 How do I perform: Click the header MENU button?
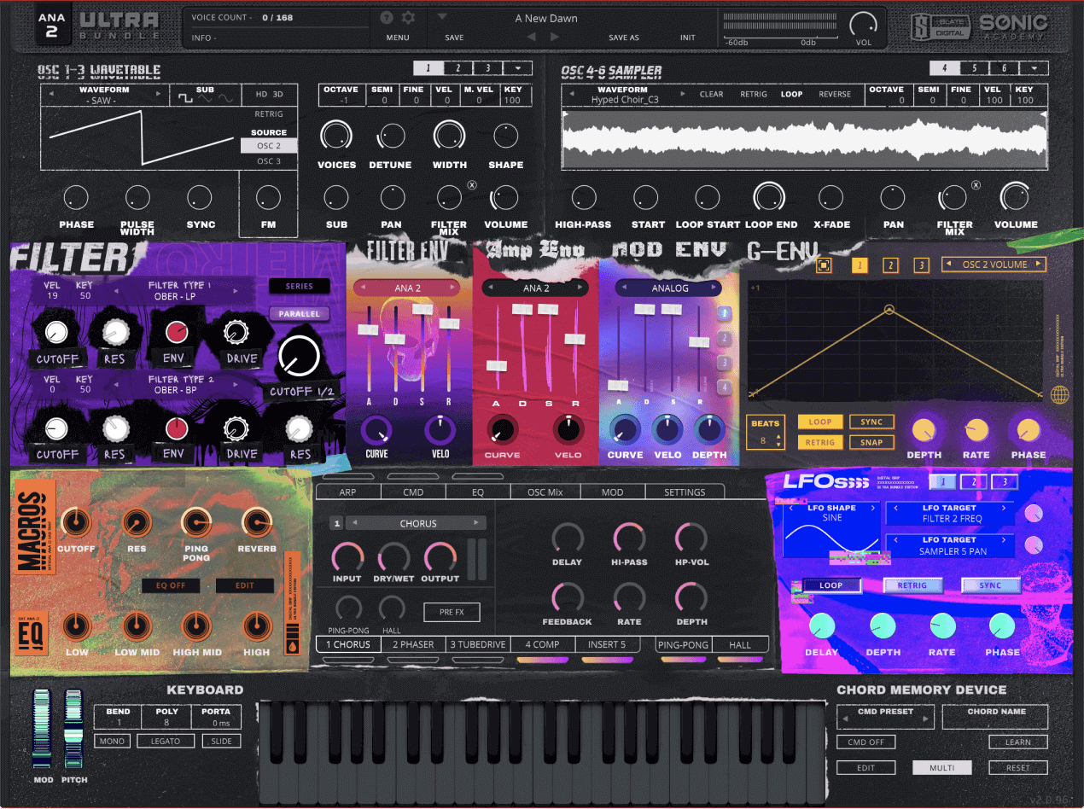[x=398, y=38]
